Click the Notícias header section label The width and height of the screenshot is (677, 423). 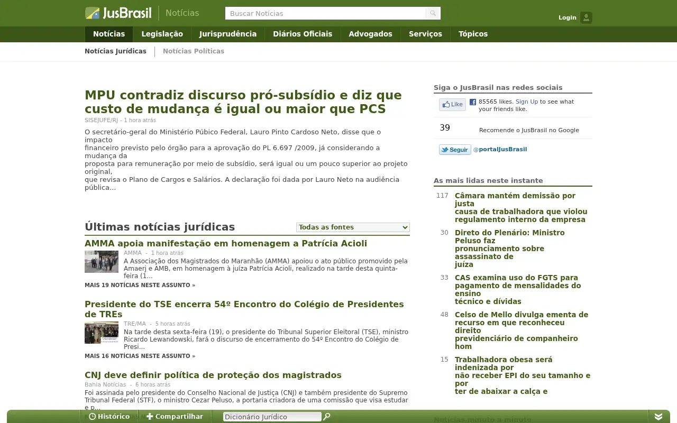click(182, 13)
